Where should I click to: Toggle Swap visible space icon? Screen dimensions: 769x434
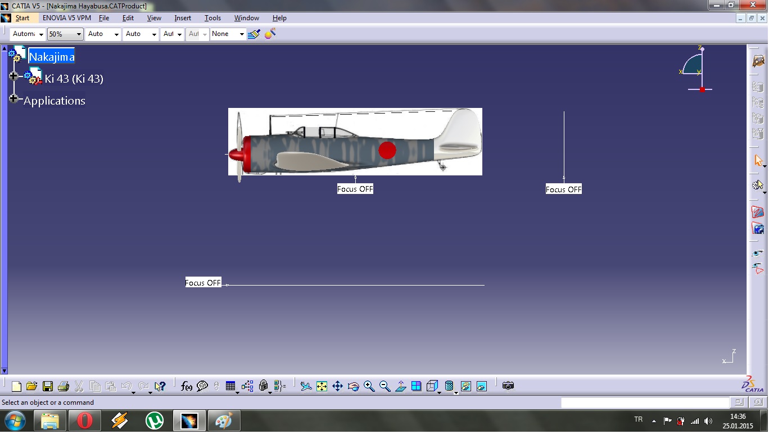(482, 386)
